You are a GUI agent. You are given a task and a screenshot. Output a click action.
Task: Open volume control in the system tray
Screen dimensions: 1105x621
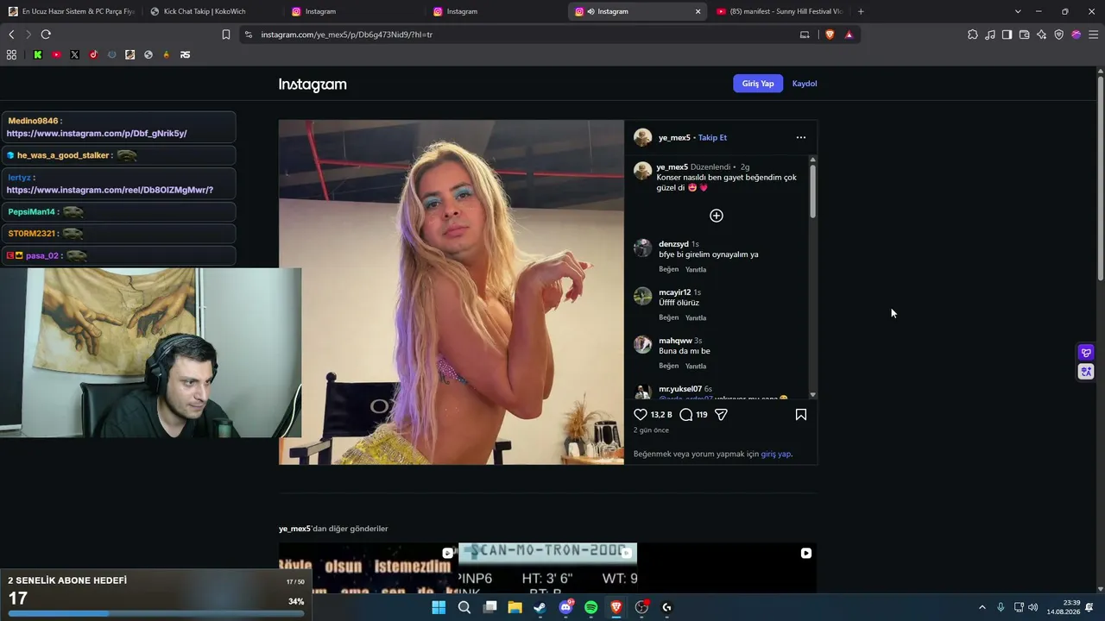coord(1033,607)
